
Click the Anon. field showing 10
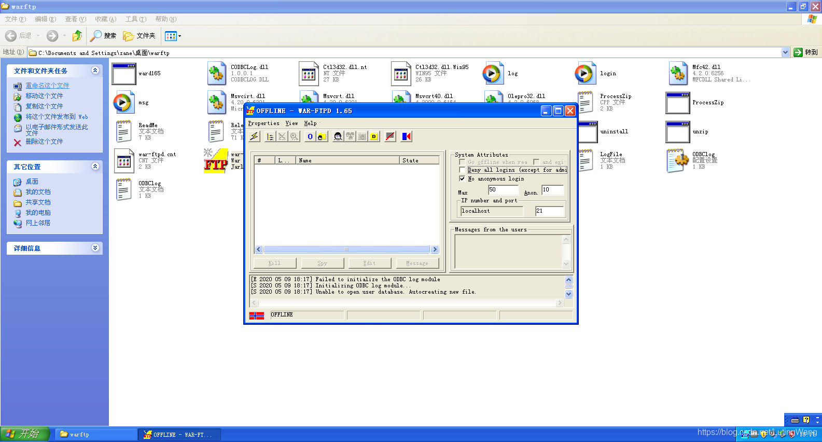tap(553, 190)
